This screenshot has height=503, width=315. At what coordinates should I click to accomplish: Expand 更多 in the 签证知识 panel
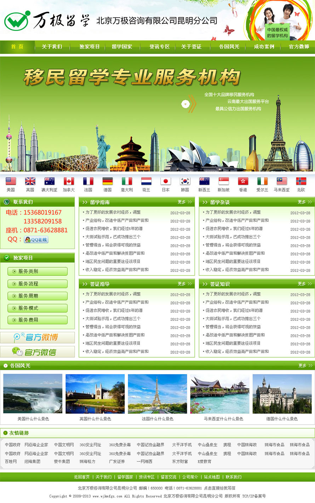click(304, 284)
